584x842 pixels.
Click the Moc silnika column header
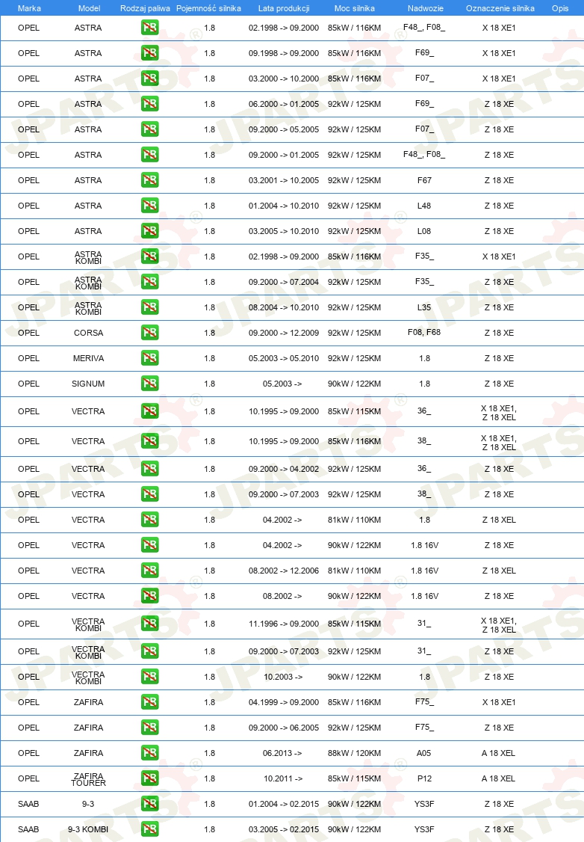(355, 8)
